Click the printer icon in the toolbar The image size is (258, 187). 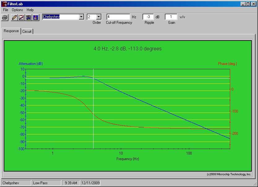tap(5, 17)
